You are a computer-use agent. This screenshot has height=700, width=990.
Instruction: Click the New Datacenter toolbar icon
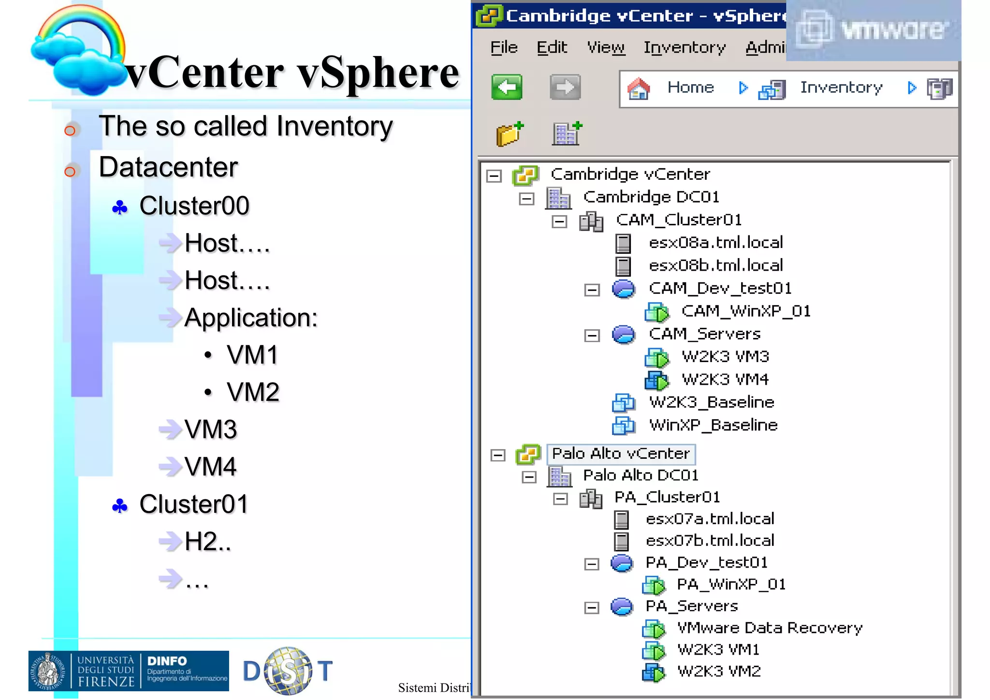click(567, 133)
